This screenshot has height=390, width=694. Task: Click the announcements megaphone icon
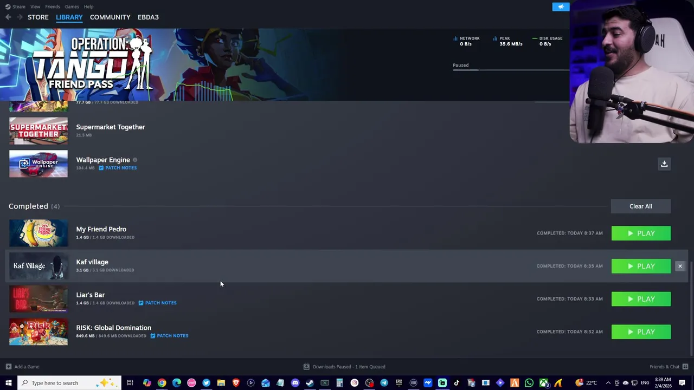coord(561,6)
